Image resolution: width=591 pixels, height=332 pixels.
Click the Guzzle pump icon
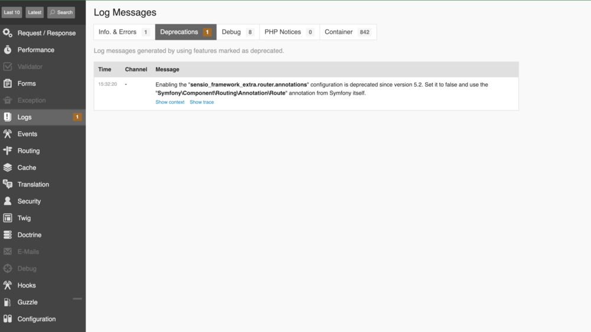[x=8, y=302]
